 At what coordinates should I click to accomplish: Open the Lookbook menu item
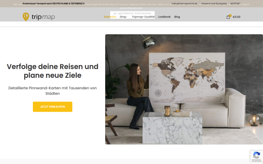click(164, 17)
